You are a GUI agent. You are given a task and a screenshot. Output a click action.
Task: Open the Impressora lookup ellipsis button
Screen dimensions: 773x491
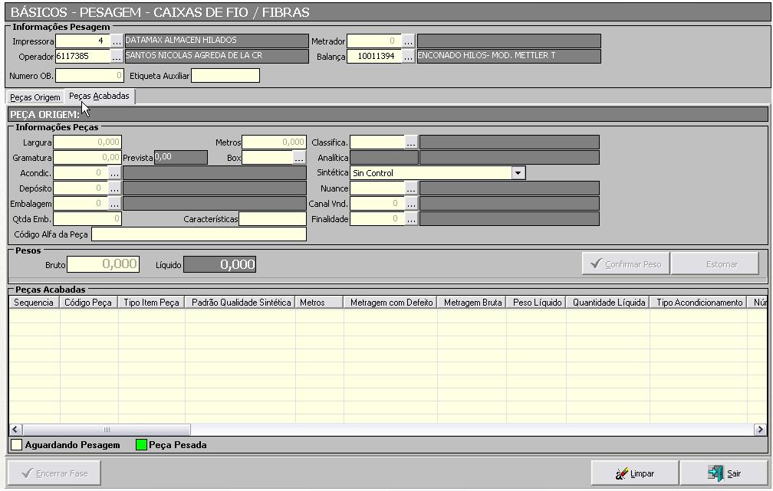click(x=117, y=41)
